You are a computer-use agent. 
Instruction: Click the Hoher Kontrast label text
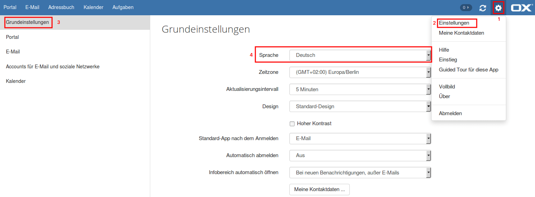pyautogui.click(x=314, y=123)
